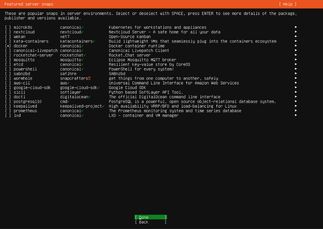This screenshot has height=229, width=323.
Task: Expand the slcli row arrow
Action: click(x=296, y=92)
